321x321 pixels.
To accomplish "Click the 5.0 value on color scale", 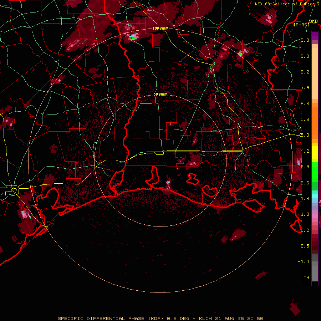I will 305,135.
